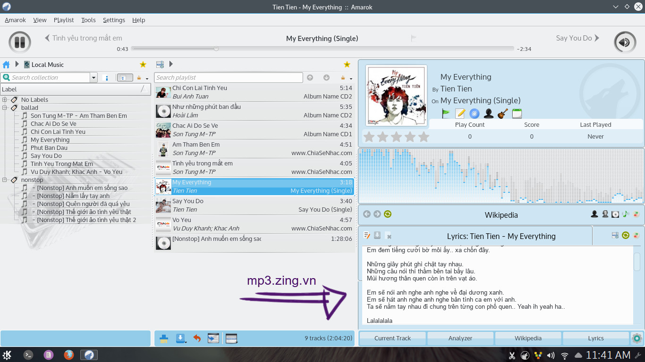Open the View menu
The image size is (645, 362).
[x=40, y=20]
